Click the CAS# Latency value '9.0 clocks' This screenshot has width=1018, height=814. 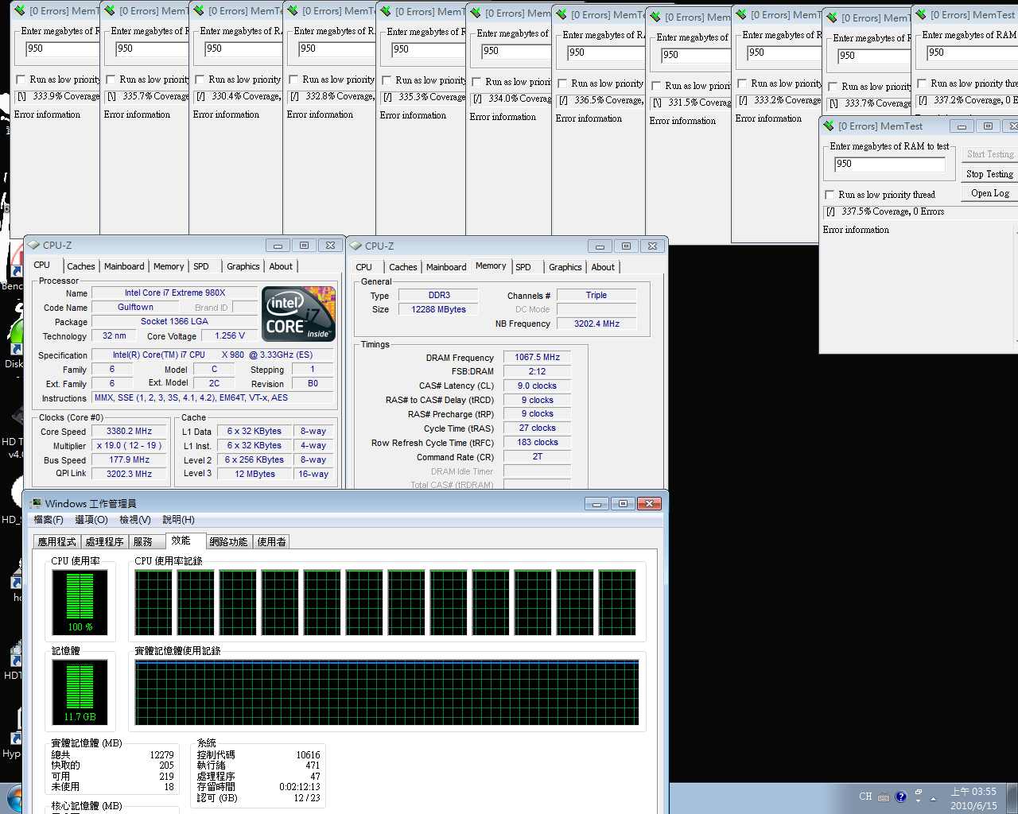537,386
